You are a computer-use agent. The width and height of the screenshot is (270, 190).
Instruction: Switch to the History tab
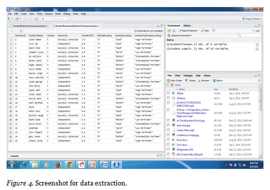(187, 26)
